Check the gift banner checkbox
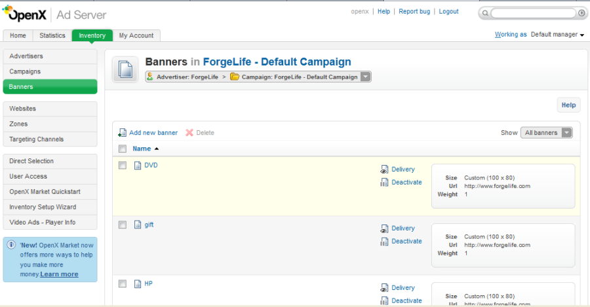Image resolution: width=590 pixels, height=307 pixels. (123, 225)
